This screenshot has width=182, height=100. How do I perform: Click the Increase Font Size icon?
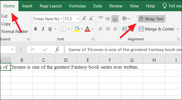[x=84, y=18]
